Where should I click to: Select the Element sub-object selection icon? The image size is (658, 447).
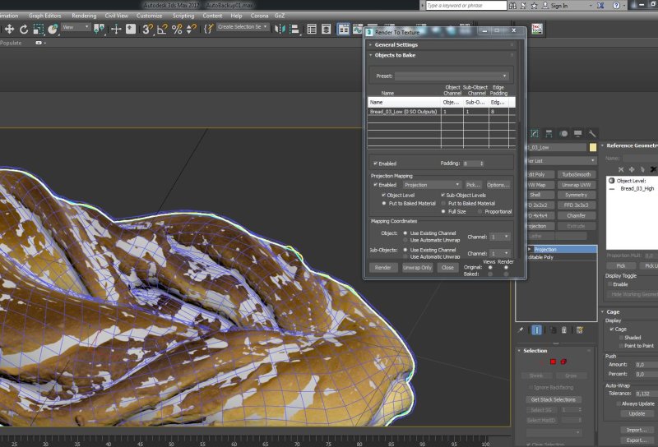(x=565, y=362)
